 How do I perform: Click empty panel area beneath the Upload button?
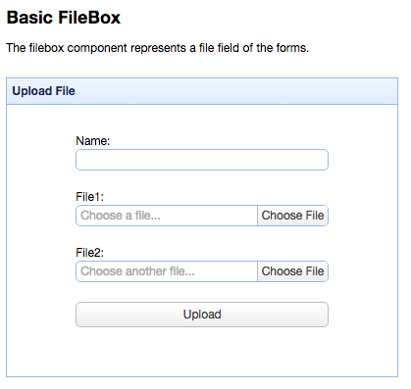[x=202, y=352]
